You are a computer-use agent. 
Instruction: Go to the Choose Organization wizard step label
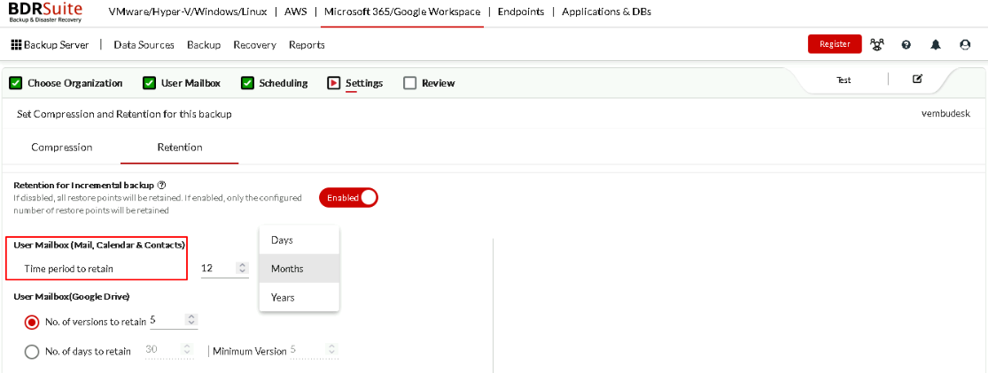pos(75,83)
